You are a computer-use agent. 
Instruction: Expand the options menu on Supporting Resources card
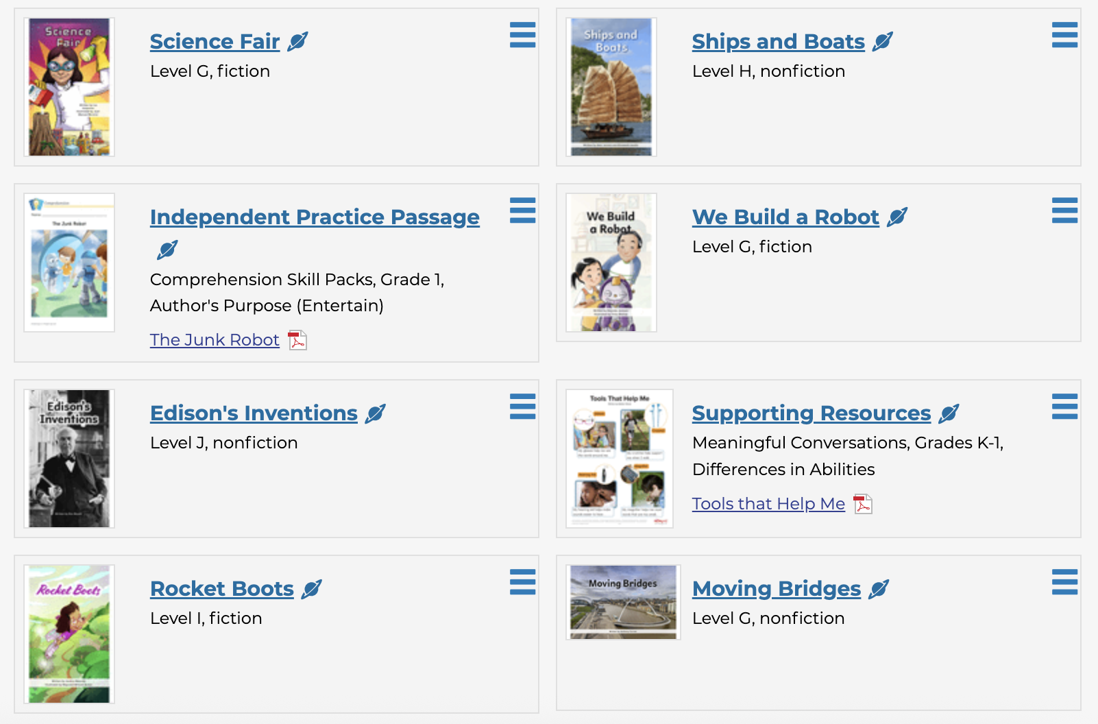click(x=1064, y=407)
